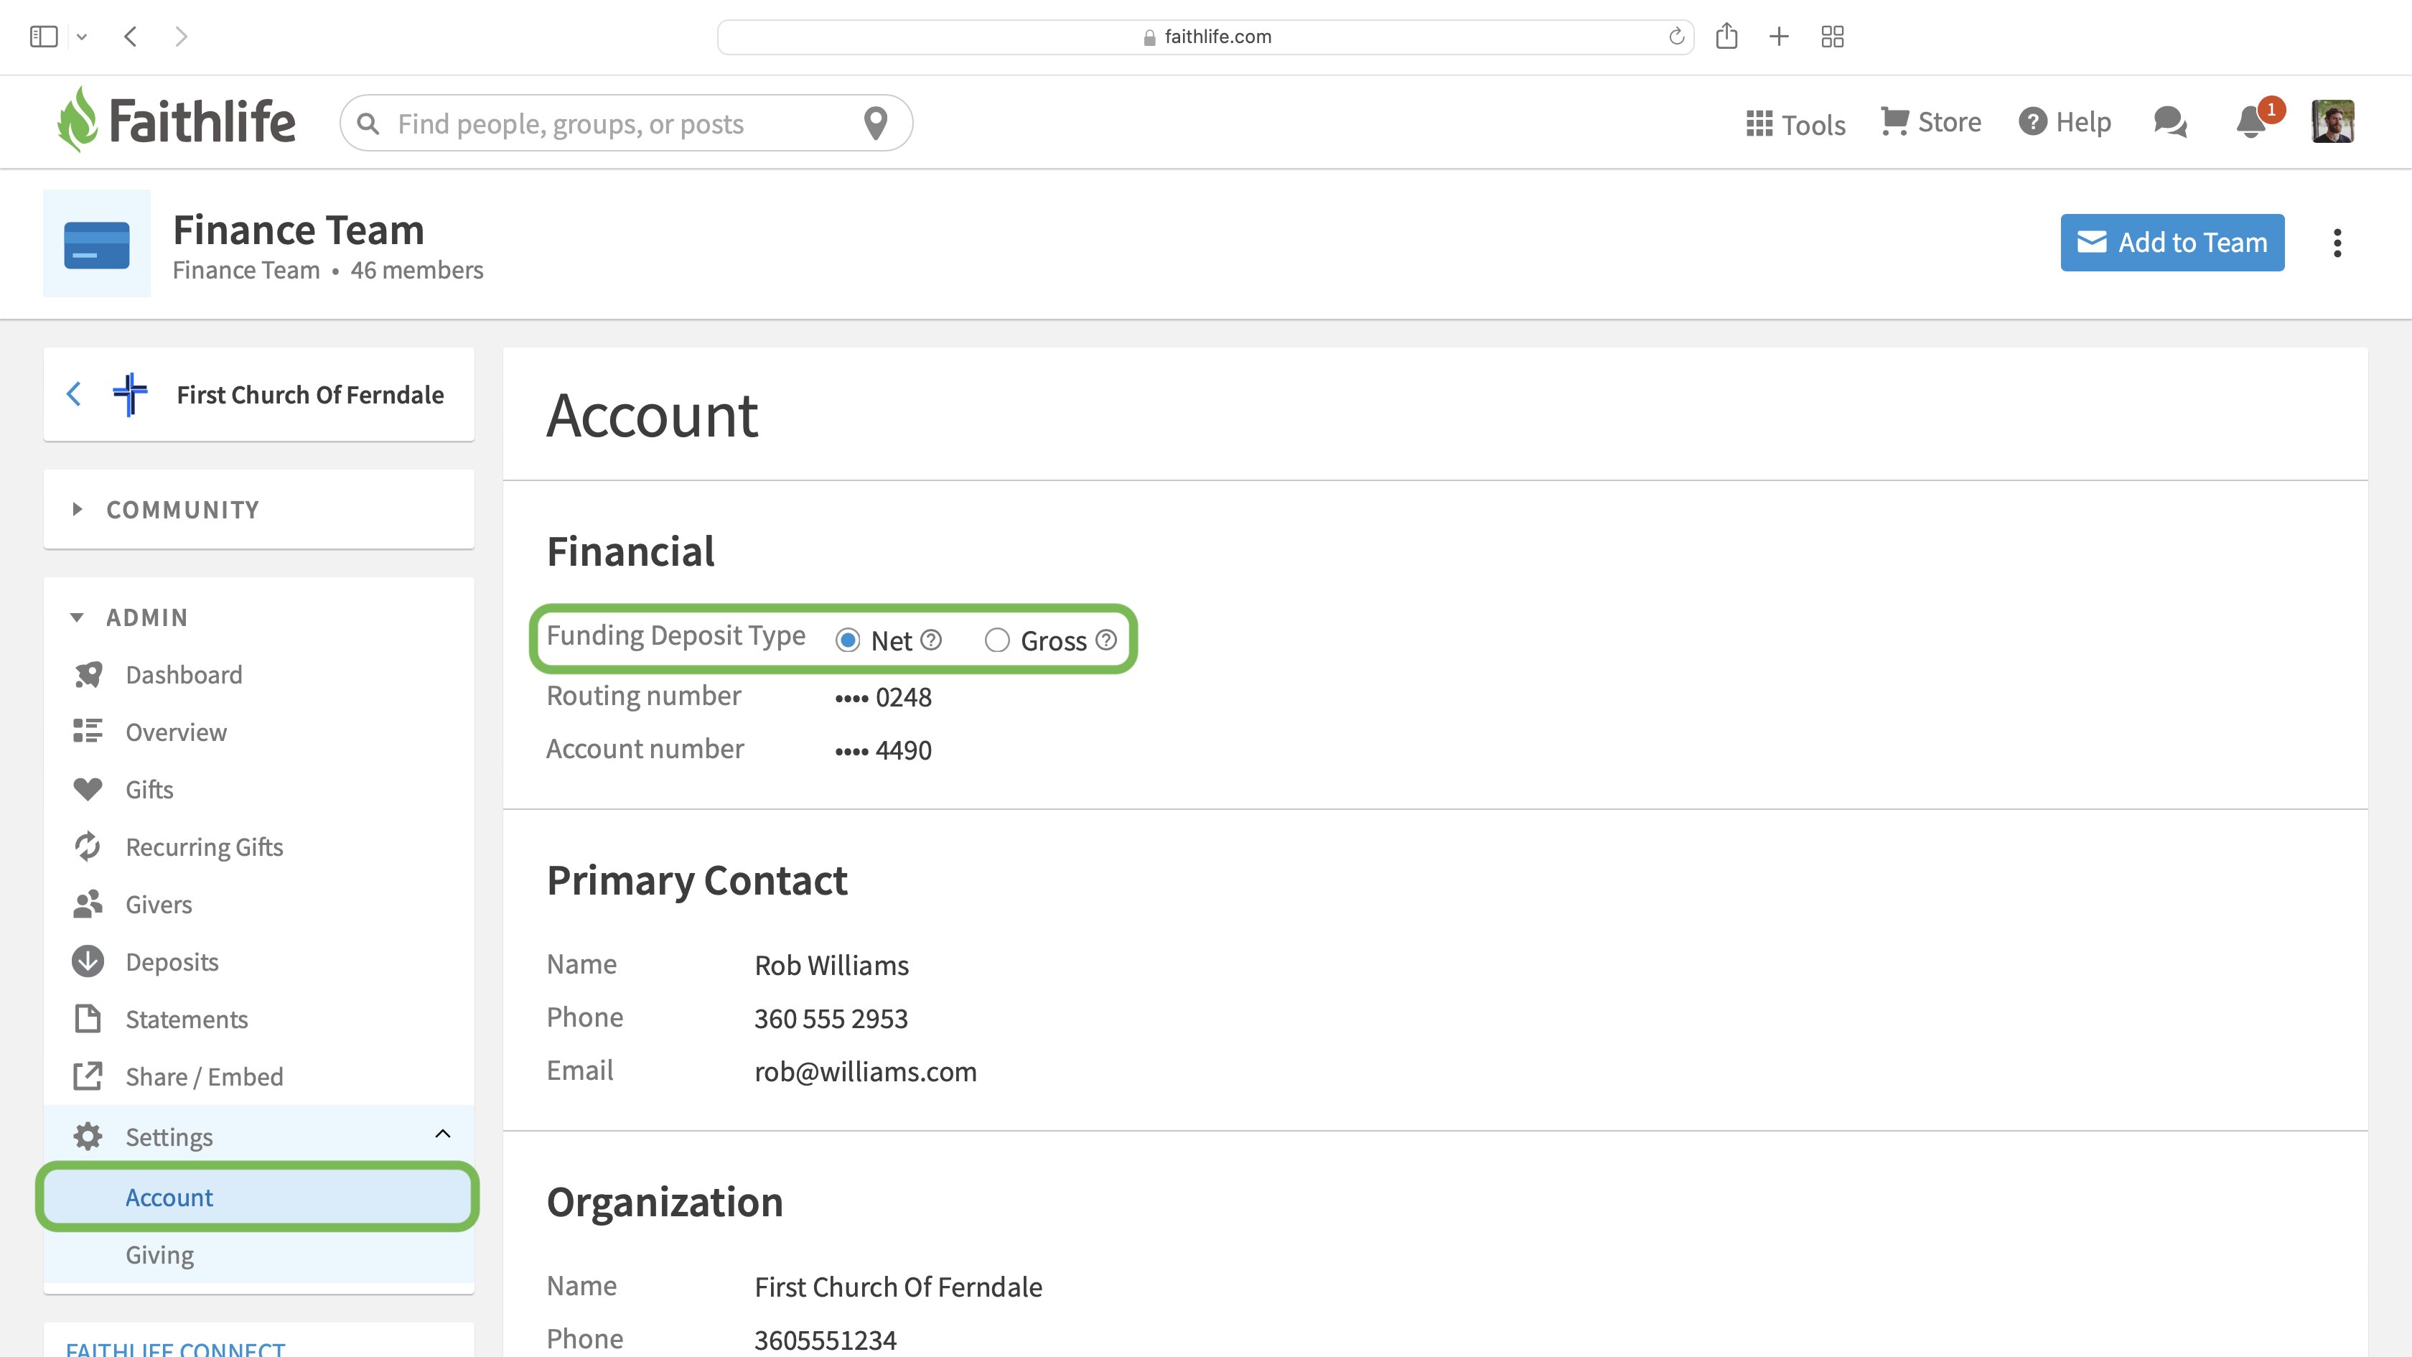Open the Dashboard page
Image resolution: width=2412 pixels, height=1357 pixels.
184,675
